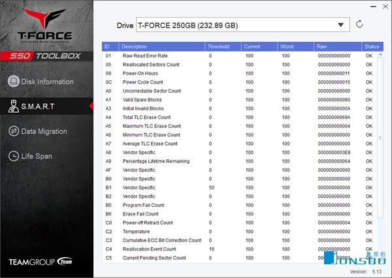Minimize the SSD Toolbox window
The image size is (392, 278).
(373, 7)
